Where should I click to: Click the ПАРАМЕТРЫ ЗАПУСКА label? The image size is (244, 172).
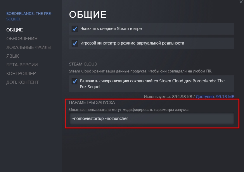click(x=92, y=102)
